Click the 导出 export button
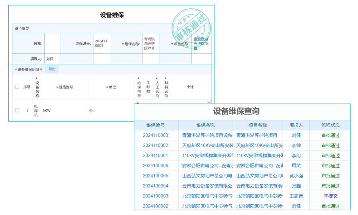358x215 pixels. coord(52,69)
